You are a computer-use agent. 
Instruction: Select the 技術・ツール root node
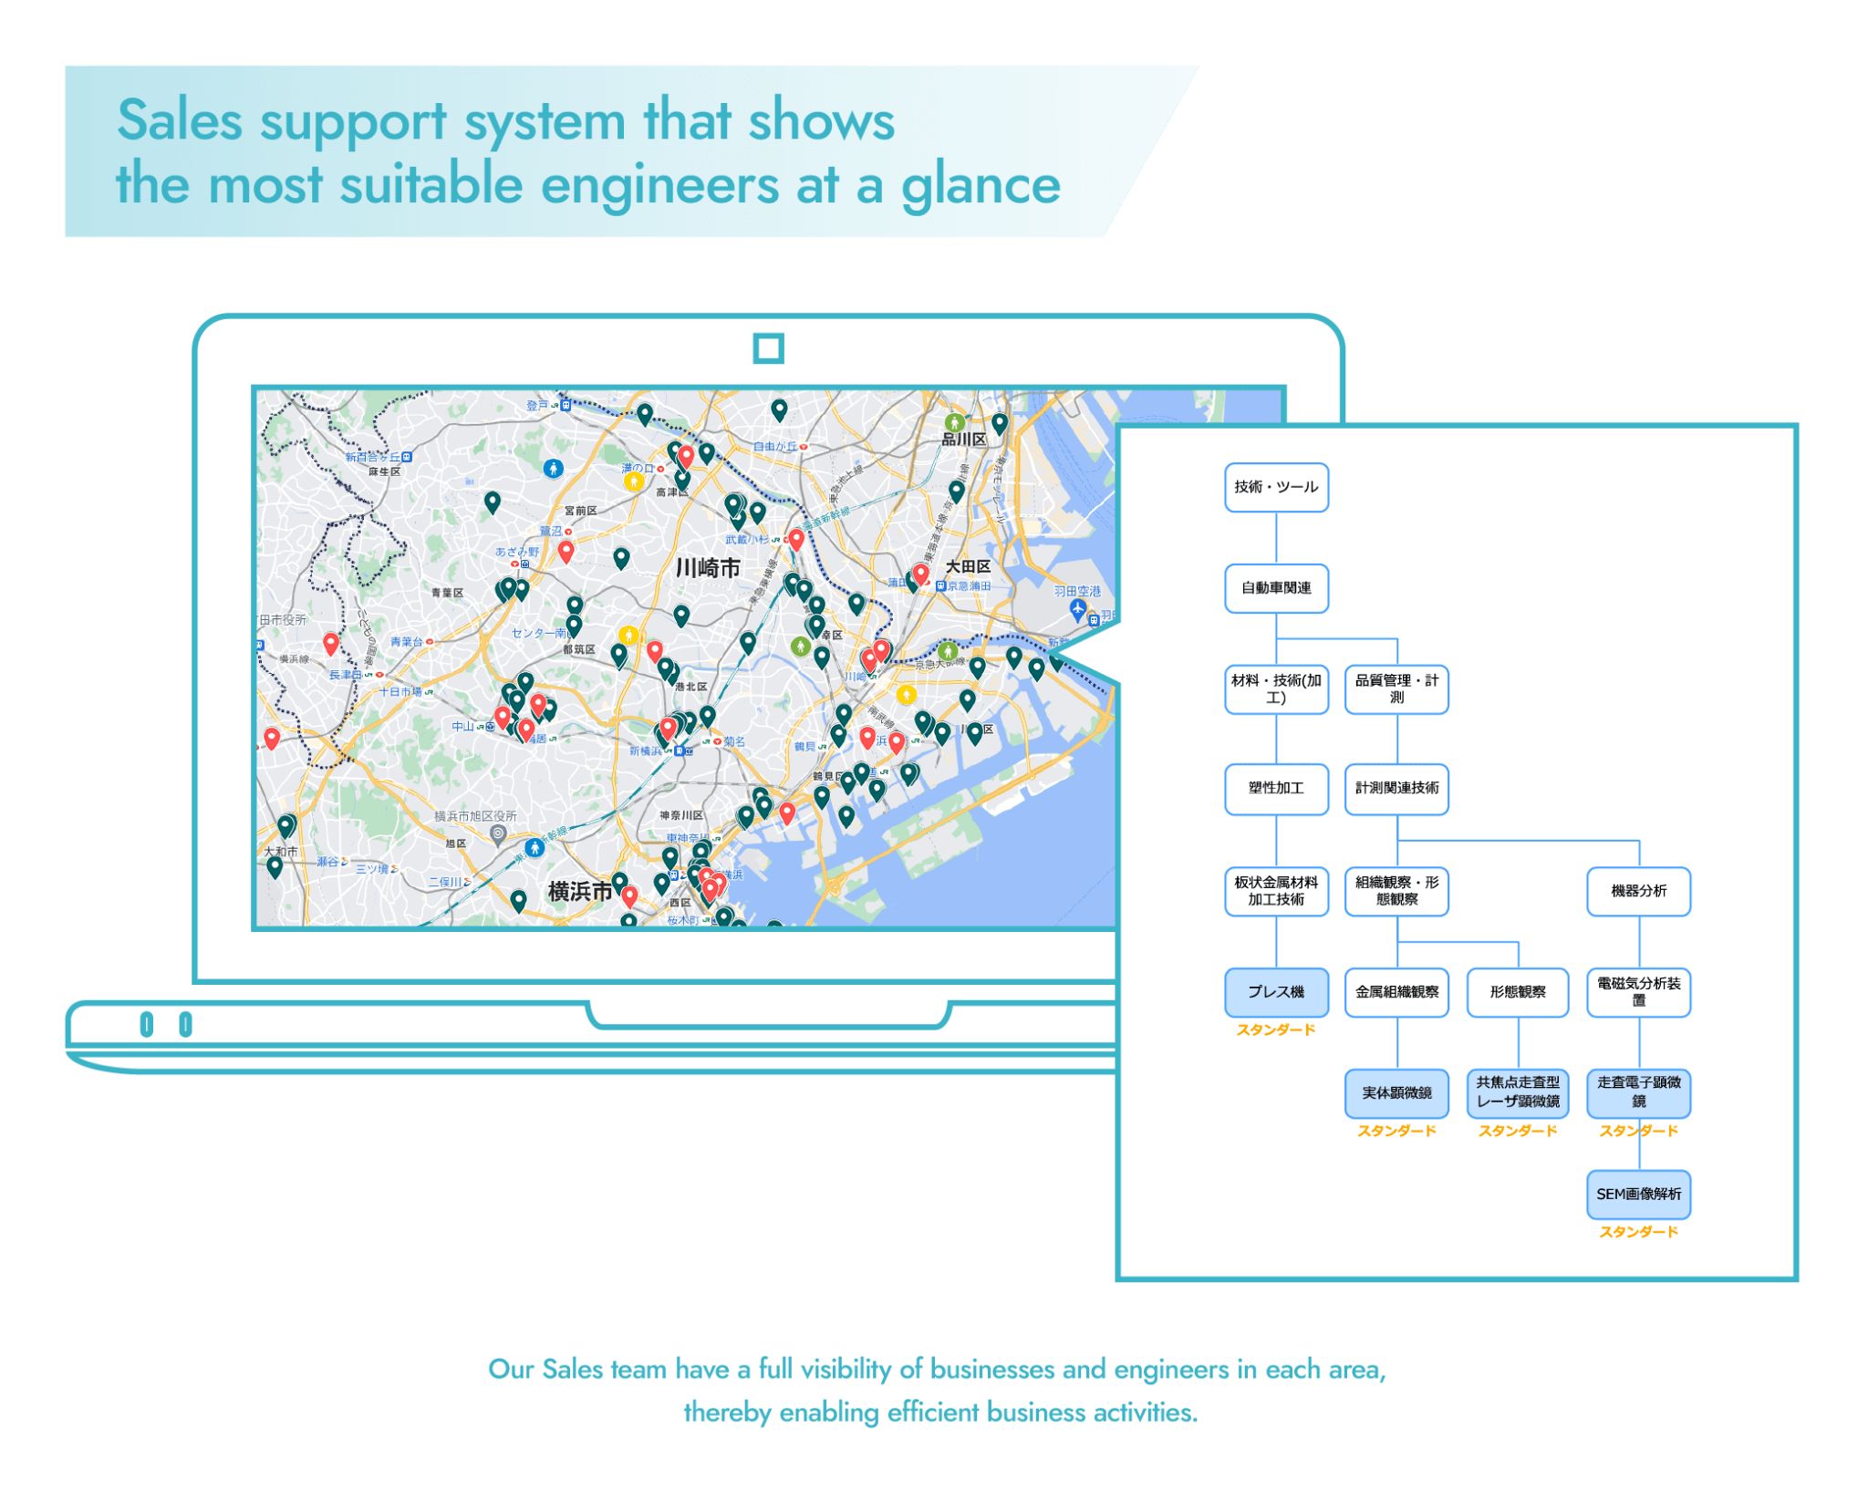pos(1275,487)
